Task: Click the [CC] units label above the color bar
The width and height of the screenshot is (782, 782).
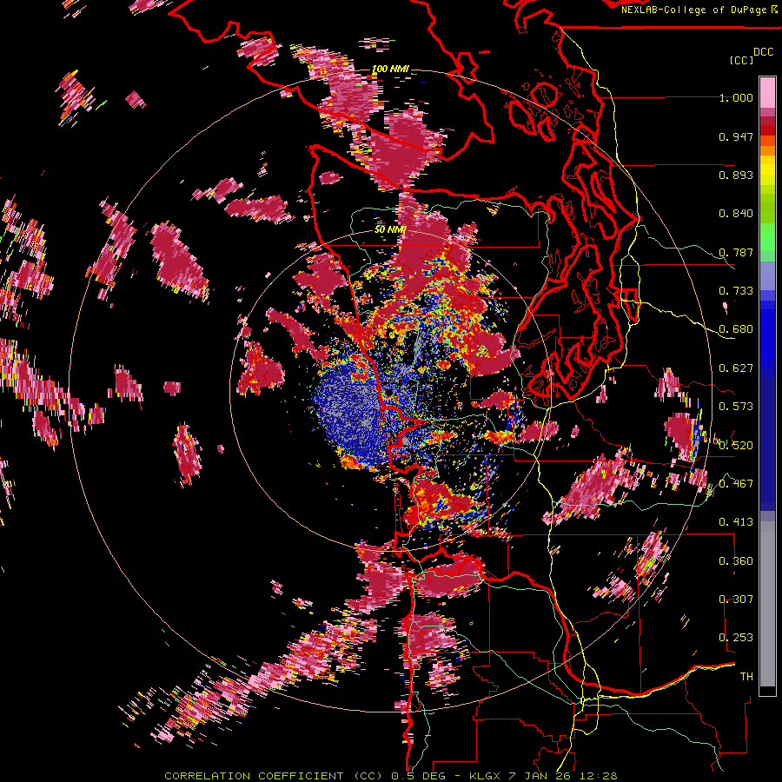Action: [x=741, y=60]
